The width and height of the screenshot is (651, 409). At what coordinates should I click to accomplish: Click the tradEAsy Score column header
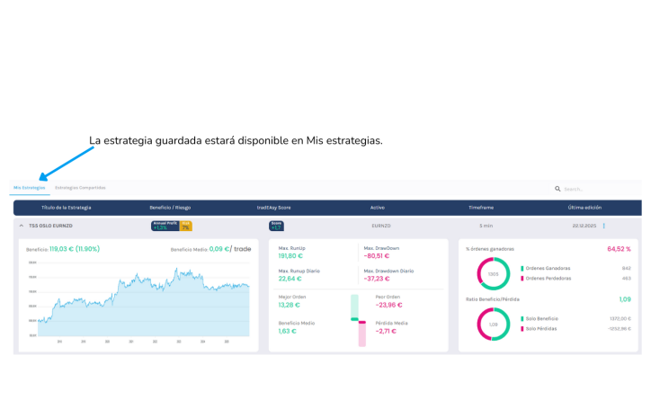[x=273, y=208]
